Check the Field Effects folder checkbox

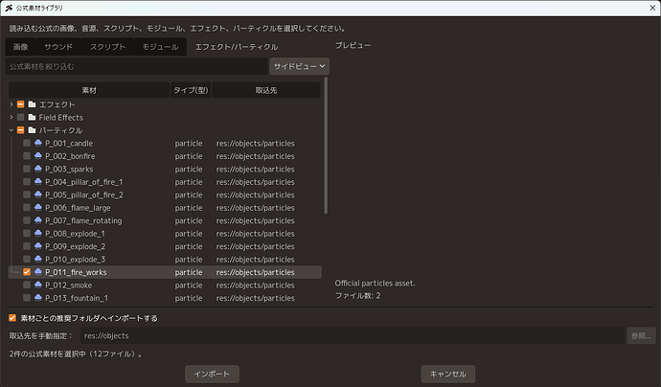click(x=20, y=117)
